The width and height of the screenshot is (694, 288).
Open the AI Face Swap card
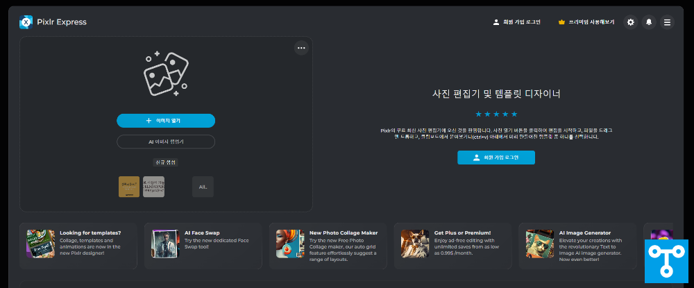[x=203, y=246]
